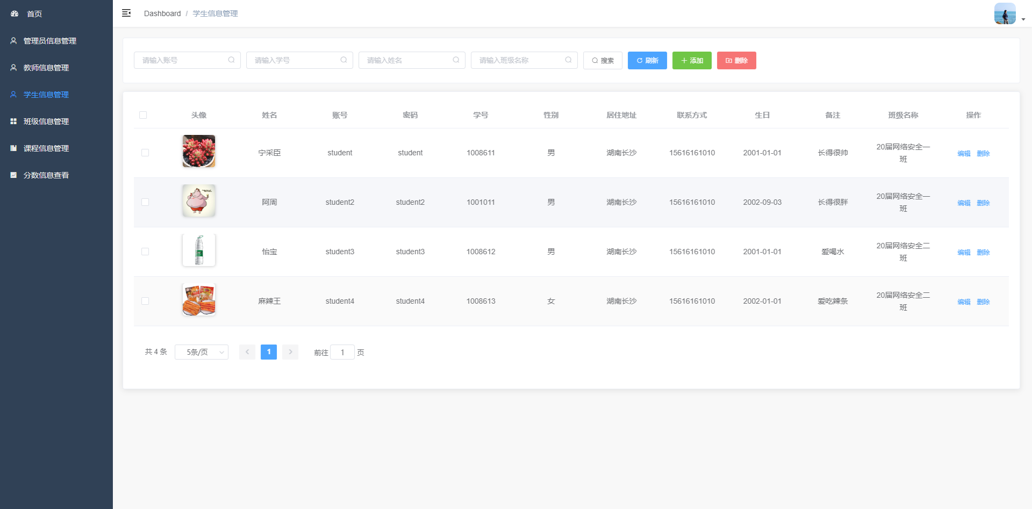Click the green 添加 button
The width and height of the screenshot is (1032, 509).
692,60
